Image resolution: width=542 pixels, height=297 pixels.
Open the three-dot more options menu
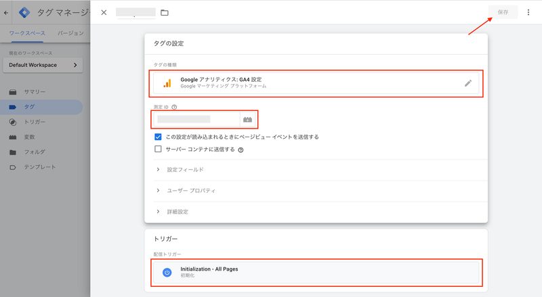528,12
